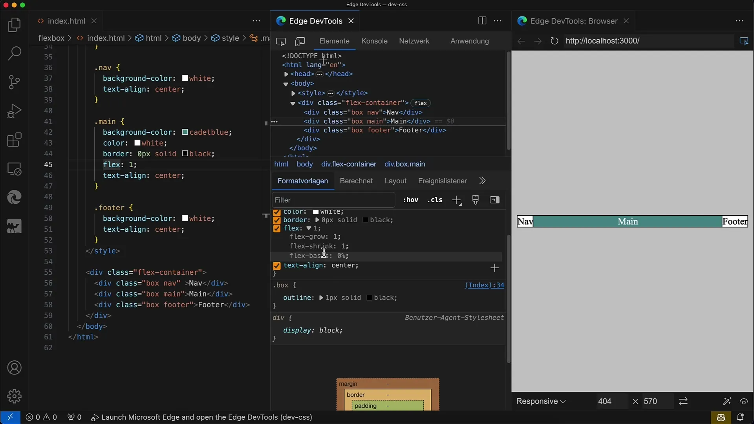Viewport: 754px width, 424px height.
Task: Add a new style rule with plus icon
Action: coord(456,200)
